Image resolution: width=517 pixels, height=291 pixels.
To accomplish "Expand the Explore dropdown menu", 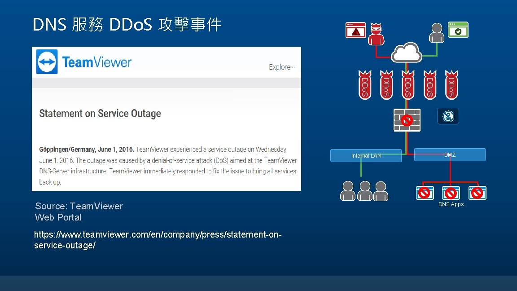I will coord(281,67).
